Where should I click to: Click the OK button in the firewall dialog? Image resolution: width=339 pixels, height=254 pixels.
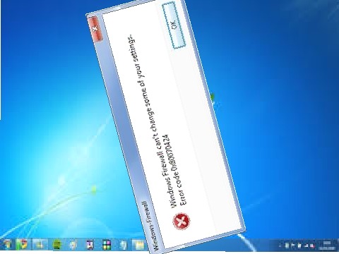click(174, 25)
